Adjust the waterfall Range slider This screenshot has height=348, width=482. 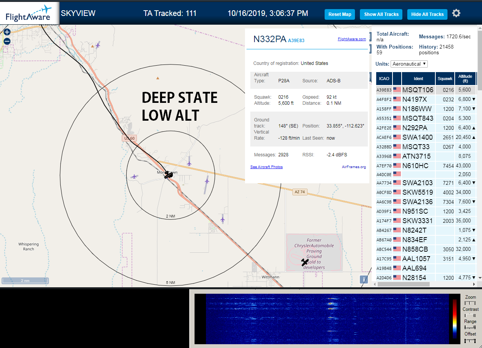pos(470,328)
